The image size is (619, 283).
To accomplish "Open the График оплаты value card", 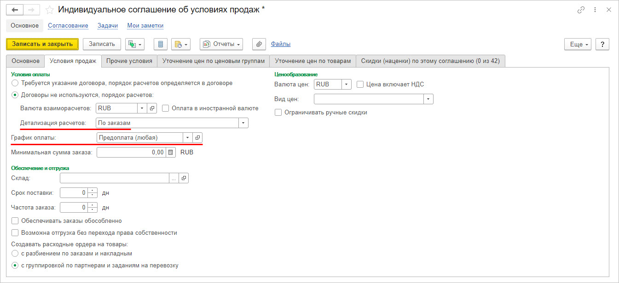I will tap(197, 137).
